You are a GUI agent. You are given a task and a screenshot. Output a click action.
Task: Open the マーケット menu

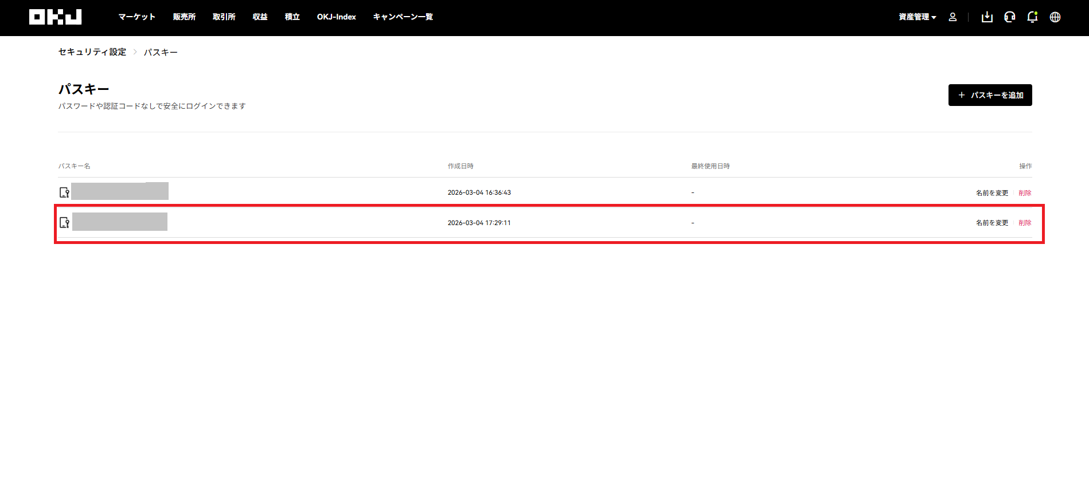137,17
